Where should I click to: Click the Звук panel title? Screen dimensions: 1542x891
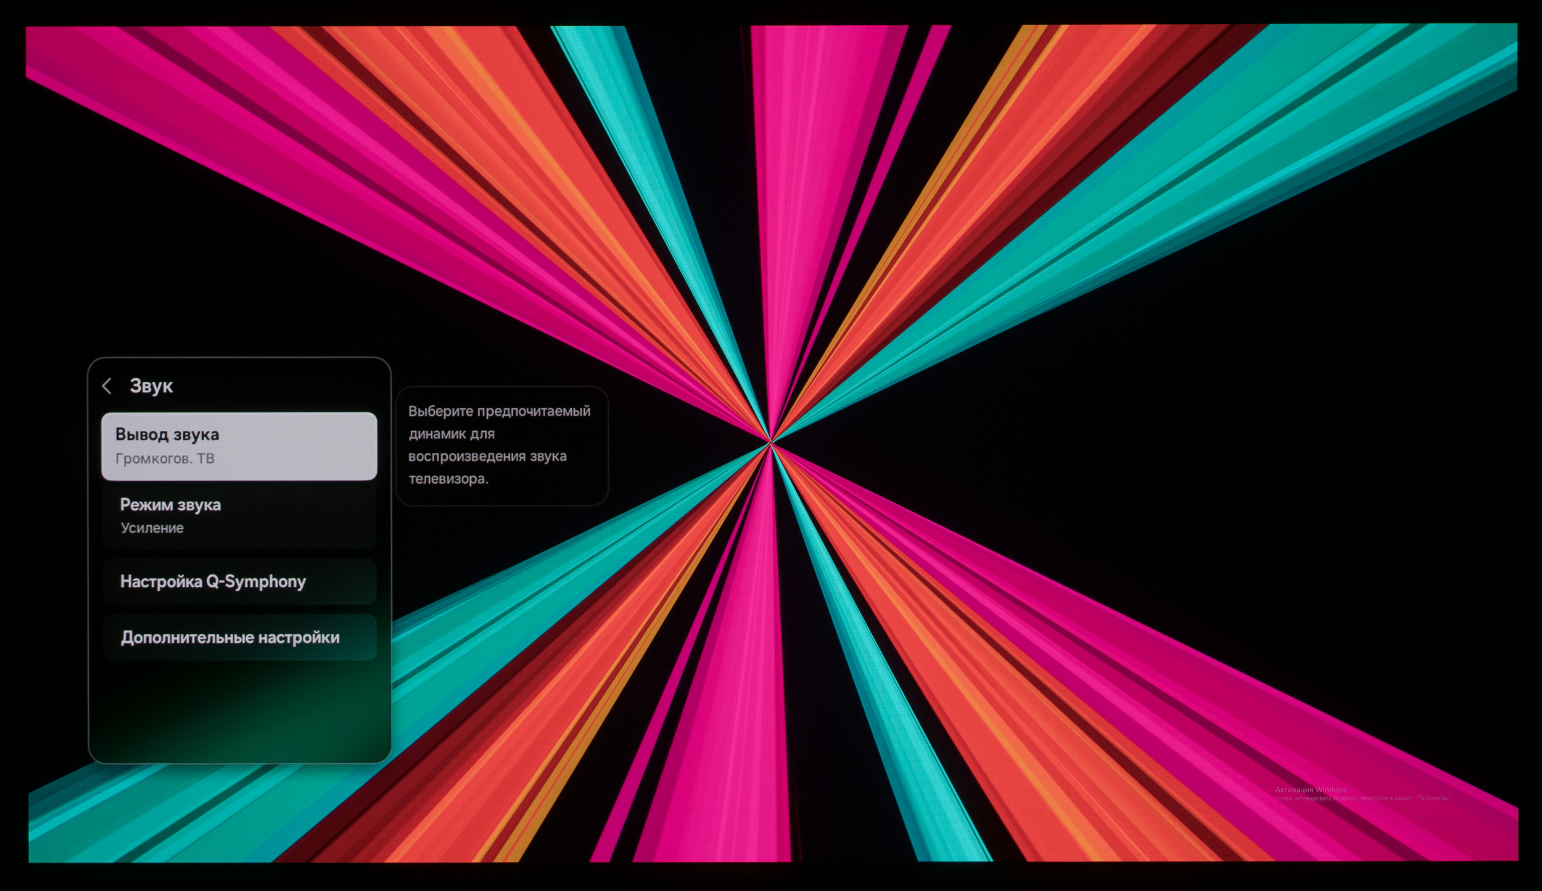point(151,386)
